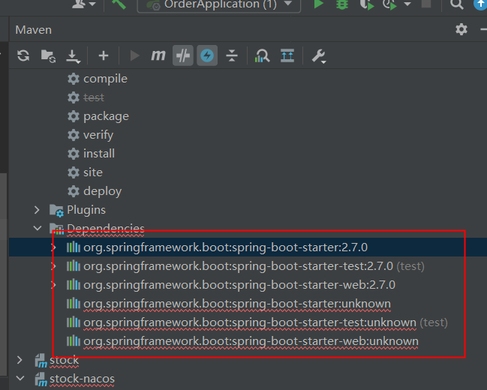Open the profiler run options arrow
The image size is (487, 390).
click(x=407, y=4)
